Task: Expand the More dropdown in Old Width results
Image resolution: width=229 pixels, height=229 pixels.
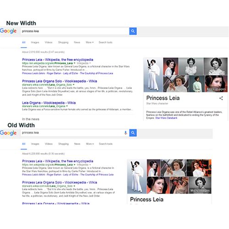Action: (90, 144)
